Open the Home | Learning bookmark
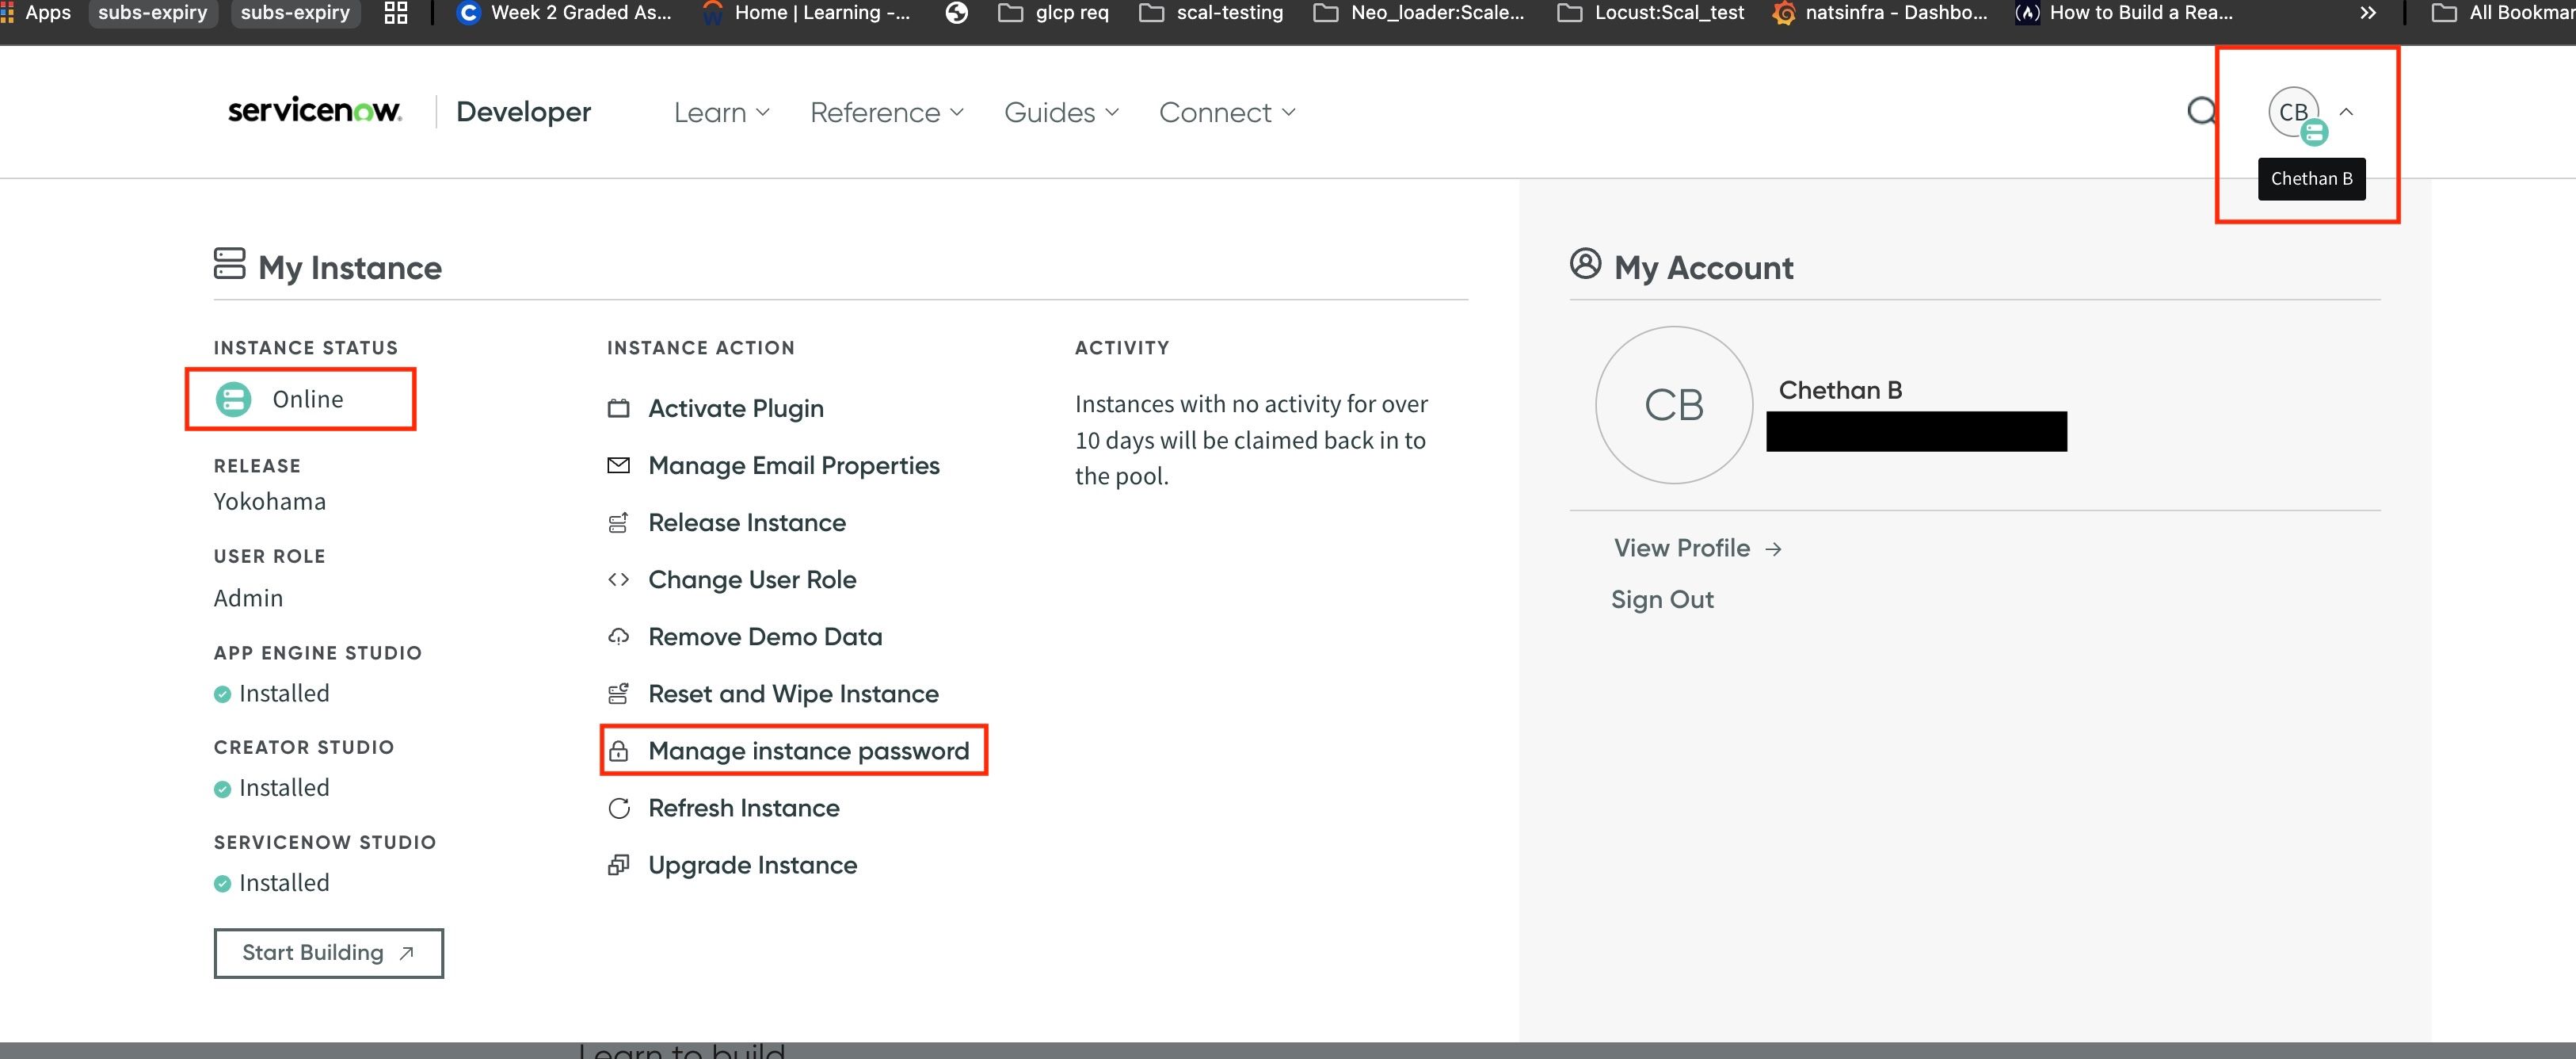Screen dimensions: 2576x1059 point(807,13)
